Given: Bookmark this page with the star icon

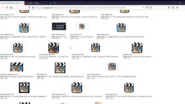Looking at the screenshot, I should (x=151, y=8).
